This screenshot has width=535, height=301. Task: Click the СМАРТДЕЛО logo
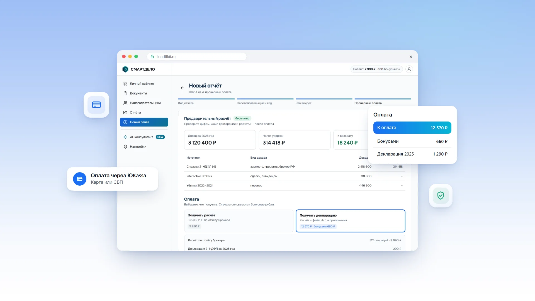138,69
